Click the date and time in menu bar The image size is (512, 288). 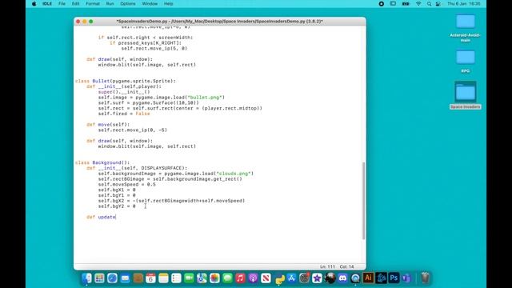click(x=464, y=4)
